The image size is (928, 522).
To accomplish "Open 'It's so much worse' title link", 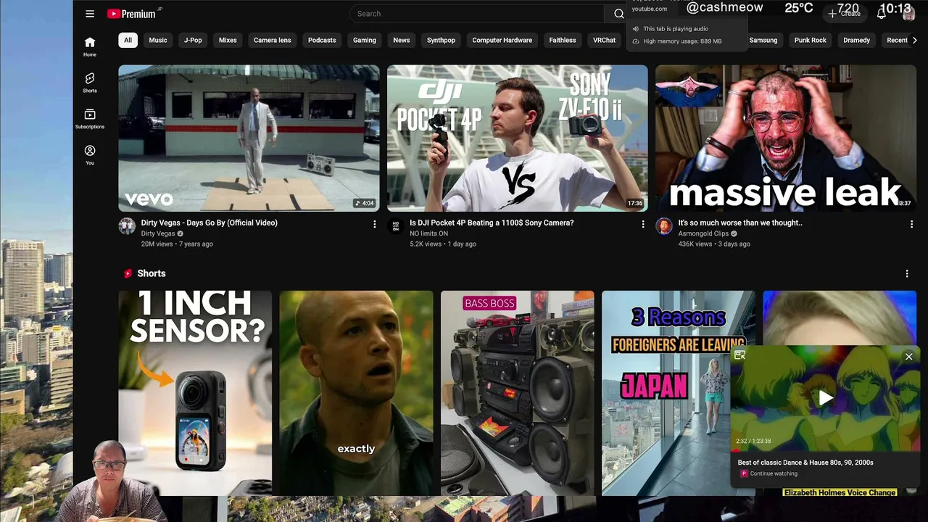I will pyautogui.click(x=740, y=223).
